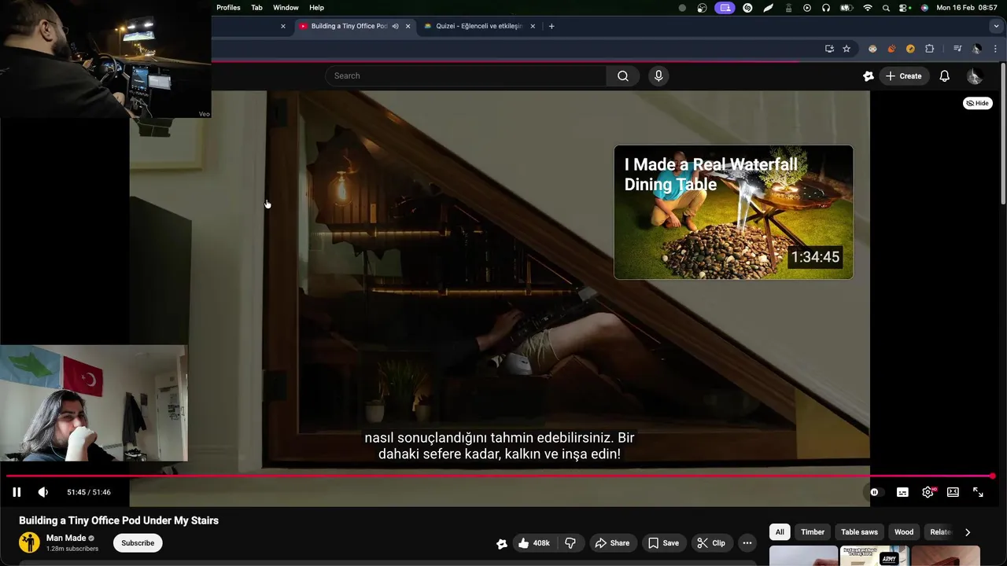Open Siri from the menu bar
This screenshot has height=566, width=1007.
point(924,8)
